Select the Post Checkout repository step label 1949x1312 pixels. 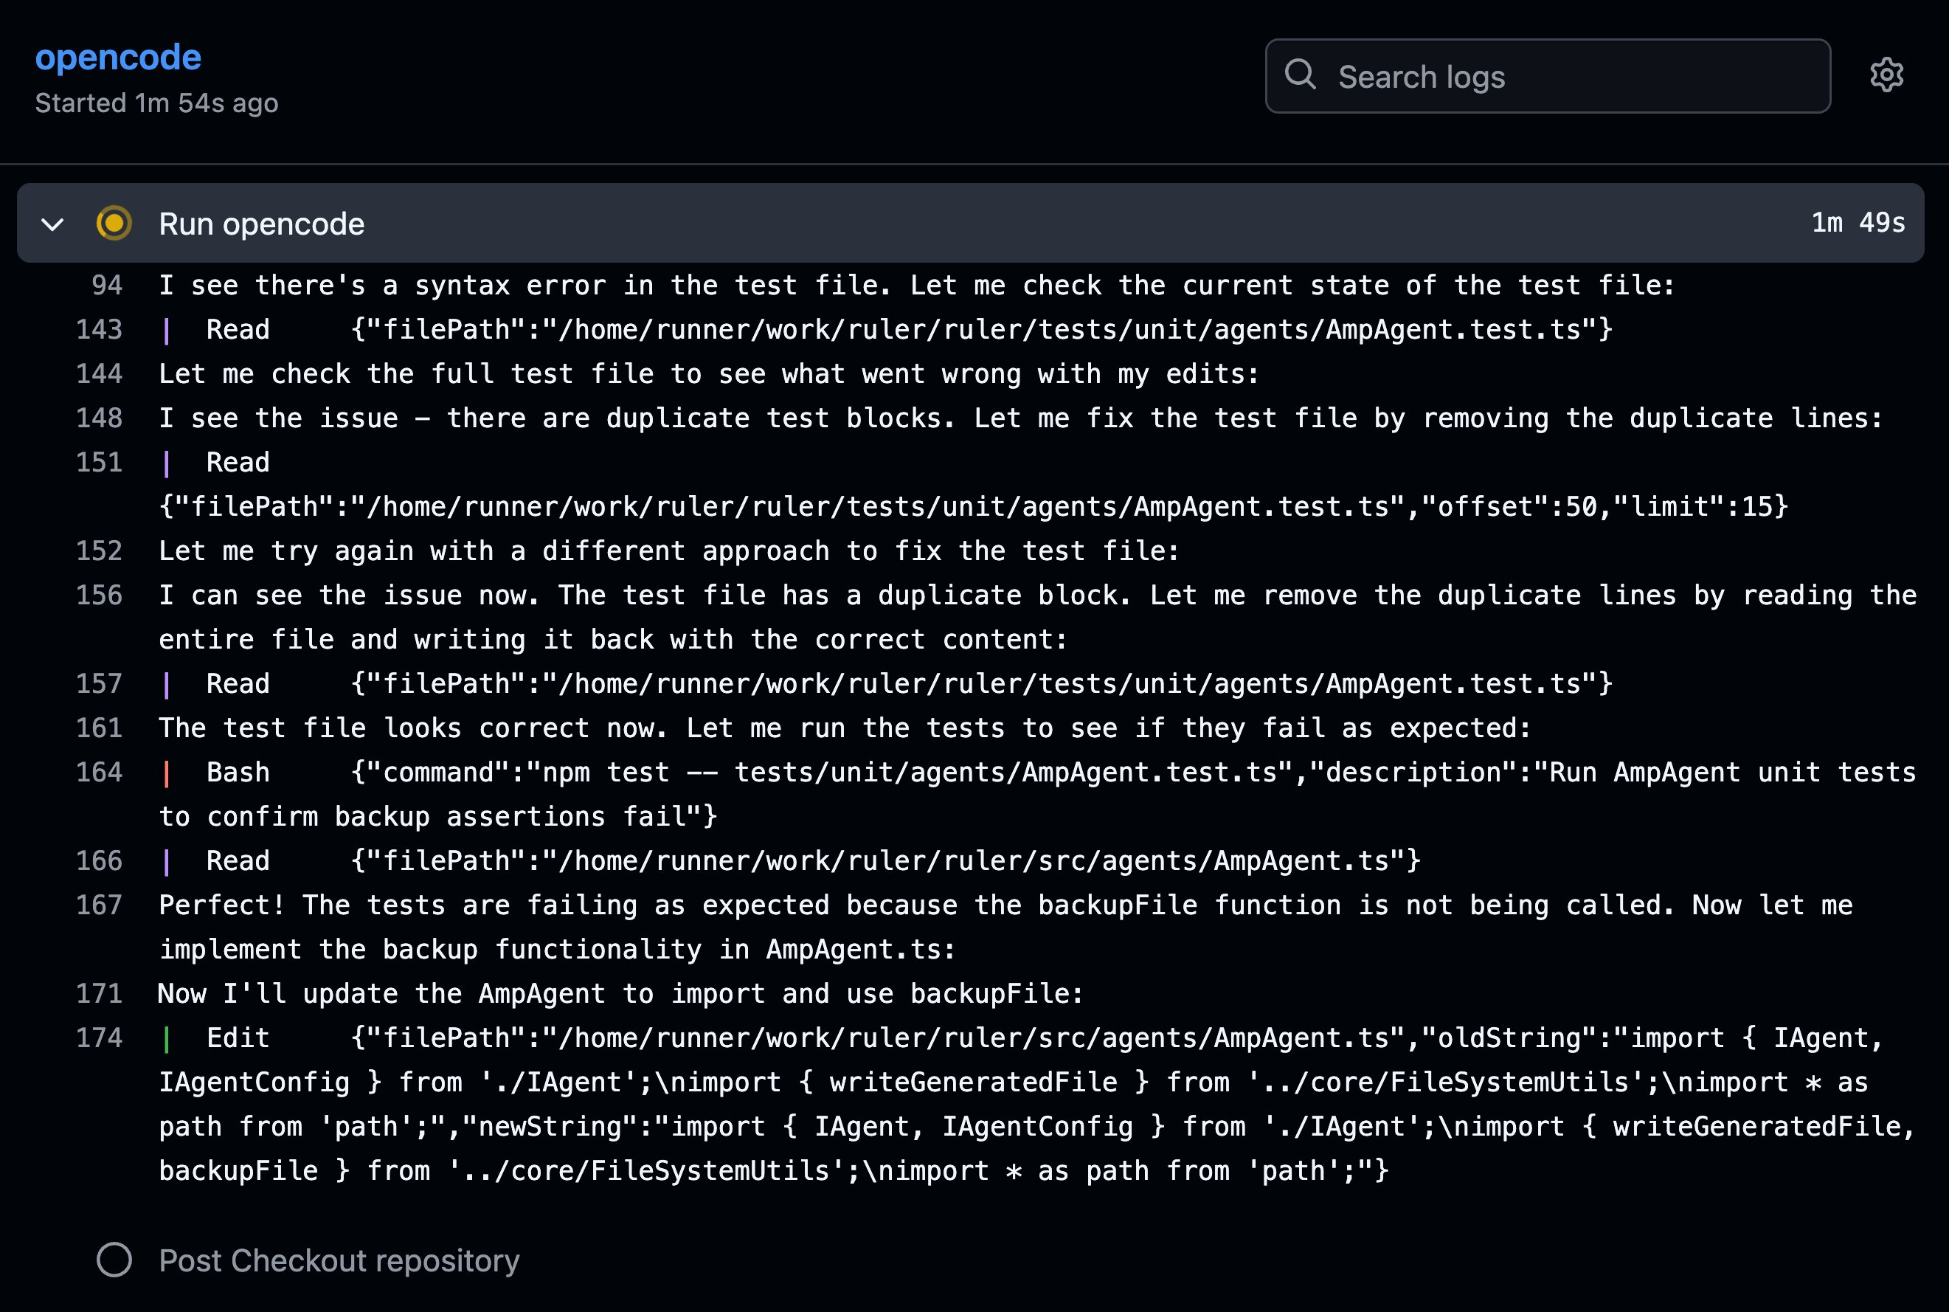(x=338, y=1260)
